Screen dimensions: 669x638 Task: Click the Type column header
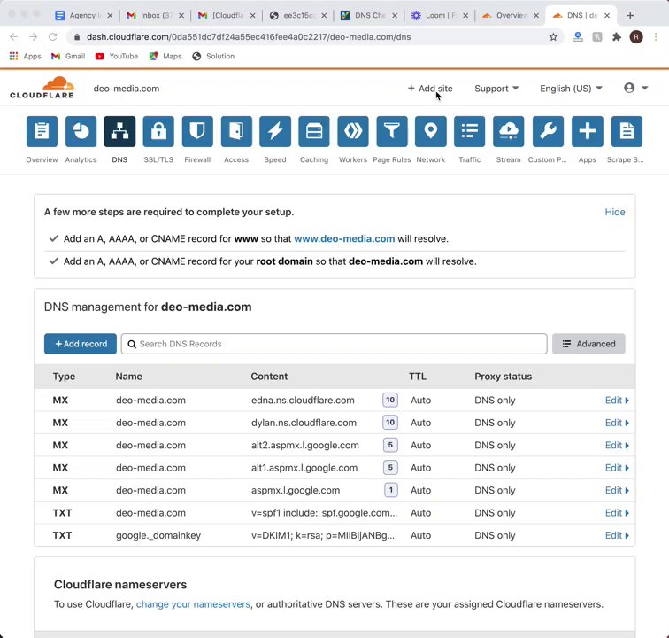[x=64, y=377]
